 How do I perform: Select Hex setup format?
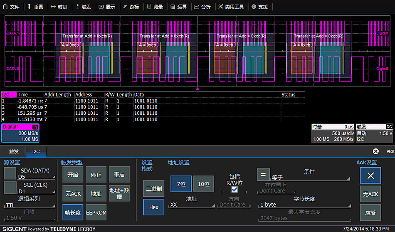tap(153, 207)
